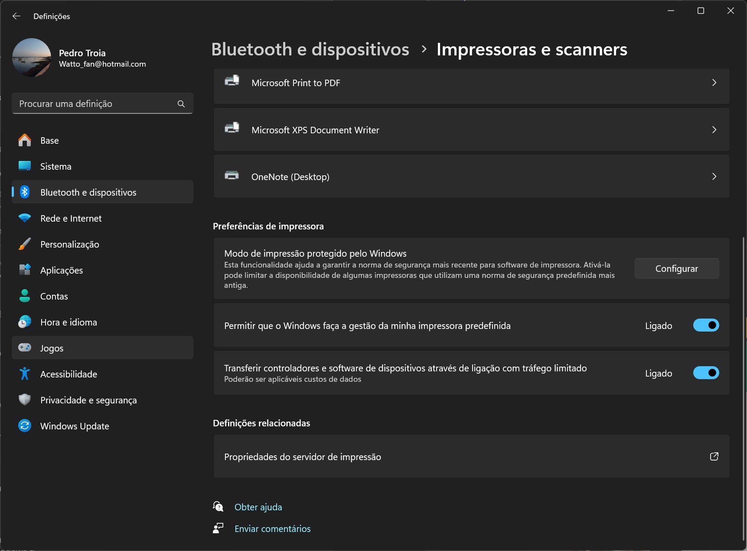
Task: Open Microsoft XPS Document Writer printer
Action: (472, 130)
